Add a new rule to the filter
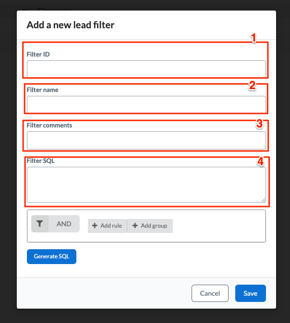This screenshot has width=290, height=323. point(107,226)
